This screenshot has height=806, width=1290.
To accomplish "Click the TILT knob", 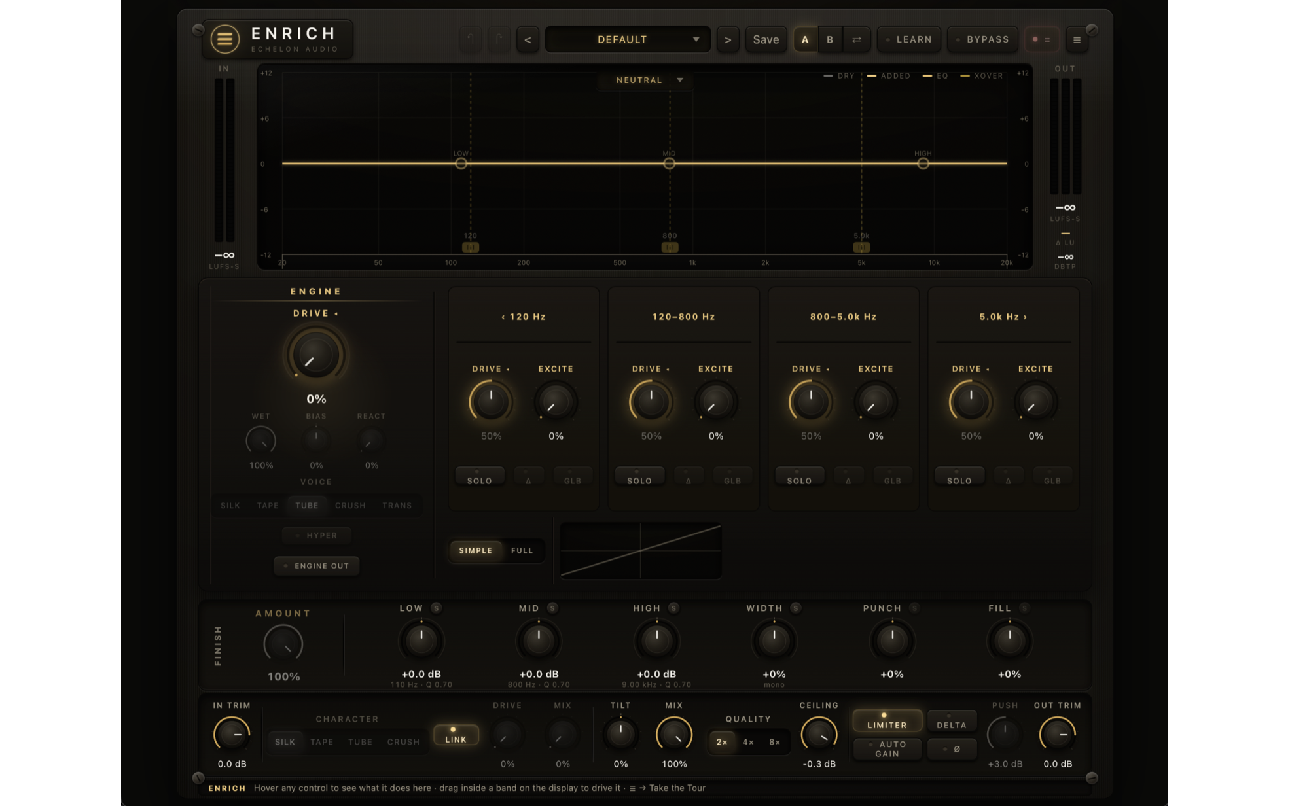I will coord(620,734).
